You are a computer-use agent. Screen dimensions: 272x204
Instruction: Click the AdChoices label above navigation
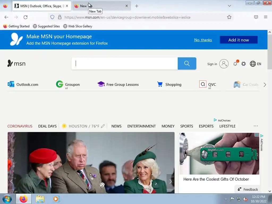[222, 120]
